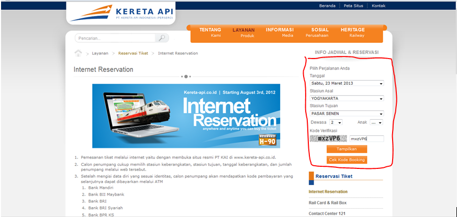This screenshot has height=217, width=457.
Task: Click the Bank BII Maybank list item
Action: [x=106, y=195]
